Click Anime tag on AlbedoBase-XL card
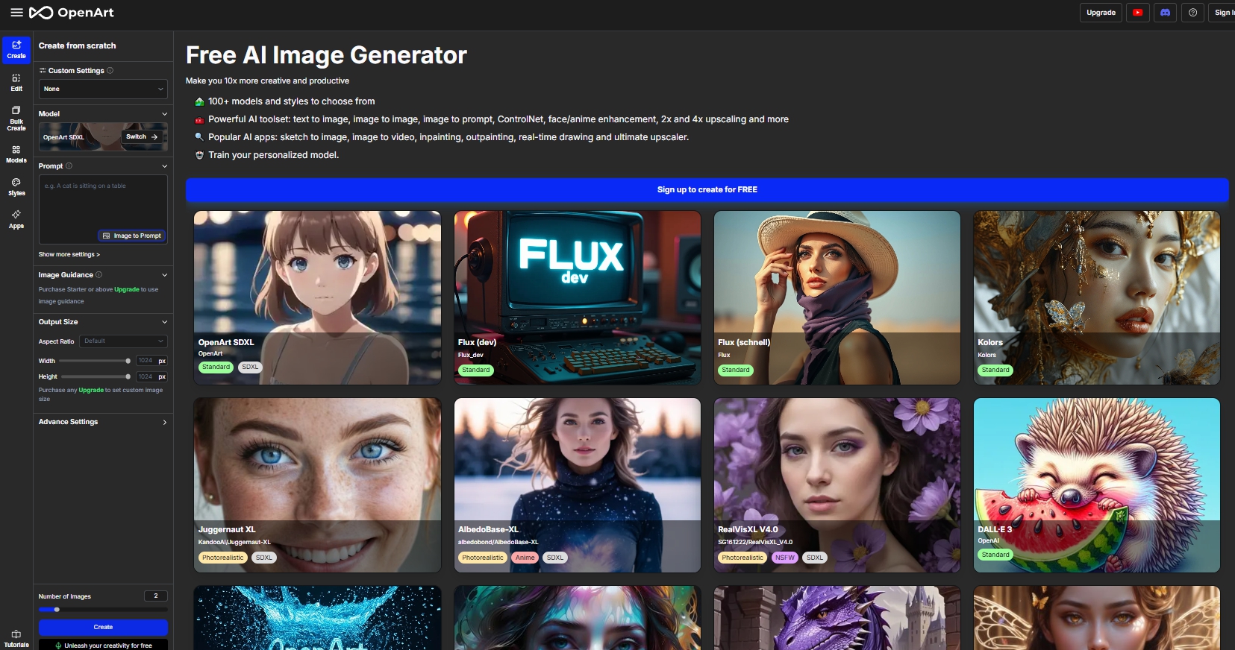The image size is (1235, 650). pos(525,558)
